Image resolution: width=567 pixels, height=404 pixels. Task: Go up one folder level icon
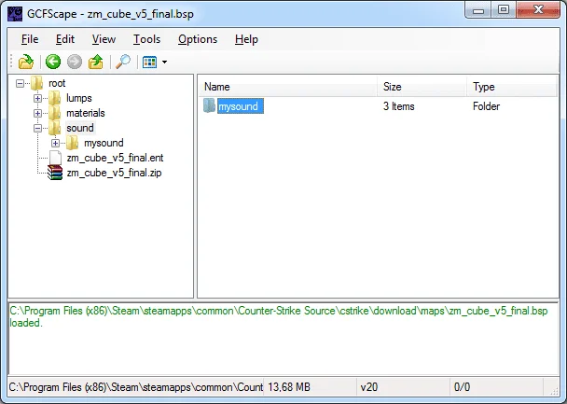coord(95,63)
